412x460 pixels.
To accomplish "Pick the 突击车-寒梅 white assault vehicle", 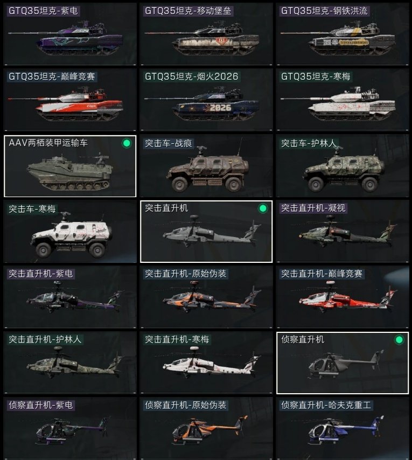I will pyautogui.click(x=70, y=232).
